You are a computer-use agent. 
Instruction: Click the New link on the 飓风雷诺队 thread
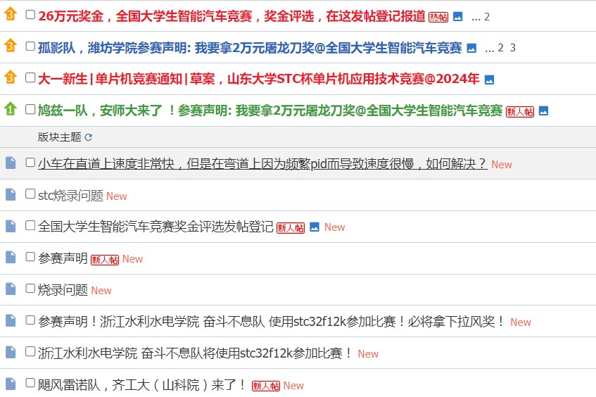(x=293, y=386)
